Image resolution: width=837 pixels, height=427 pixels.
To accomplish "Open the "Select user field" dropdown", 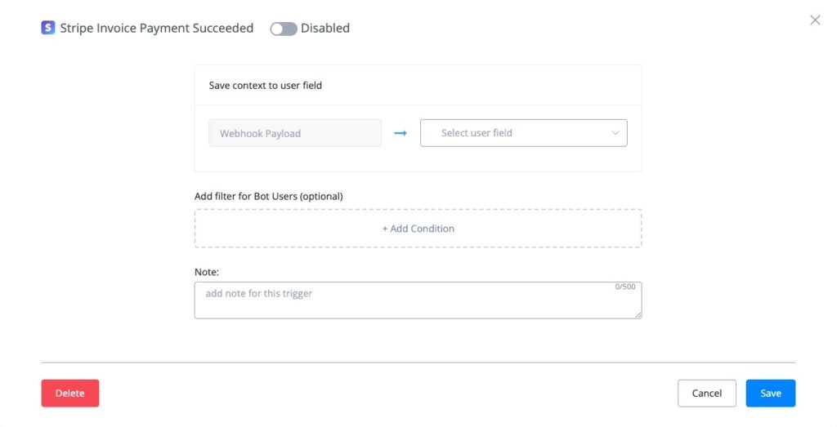I will click(x=523, y=133).
